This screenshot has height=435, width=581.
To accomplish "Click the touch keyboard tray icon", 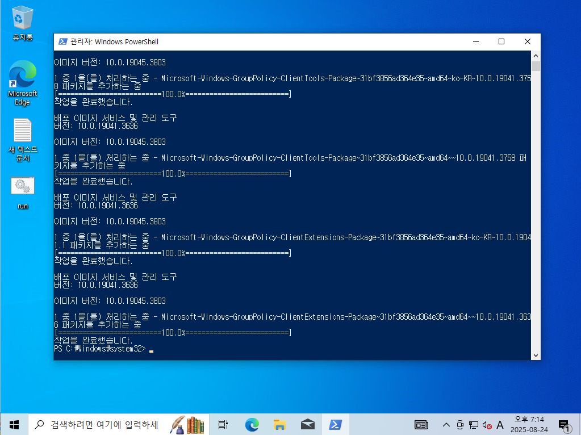I will point(421,424).
